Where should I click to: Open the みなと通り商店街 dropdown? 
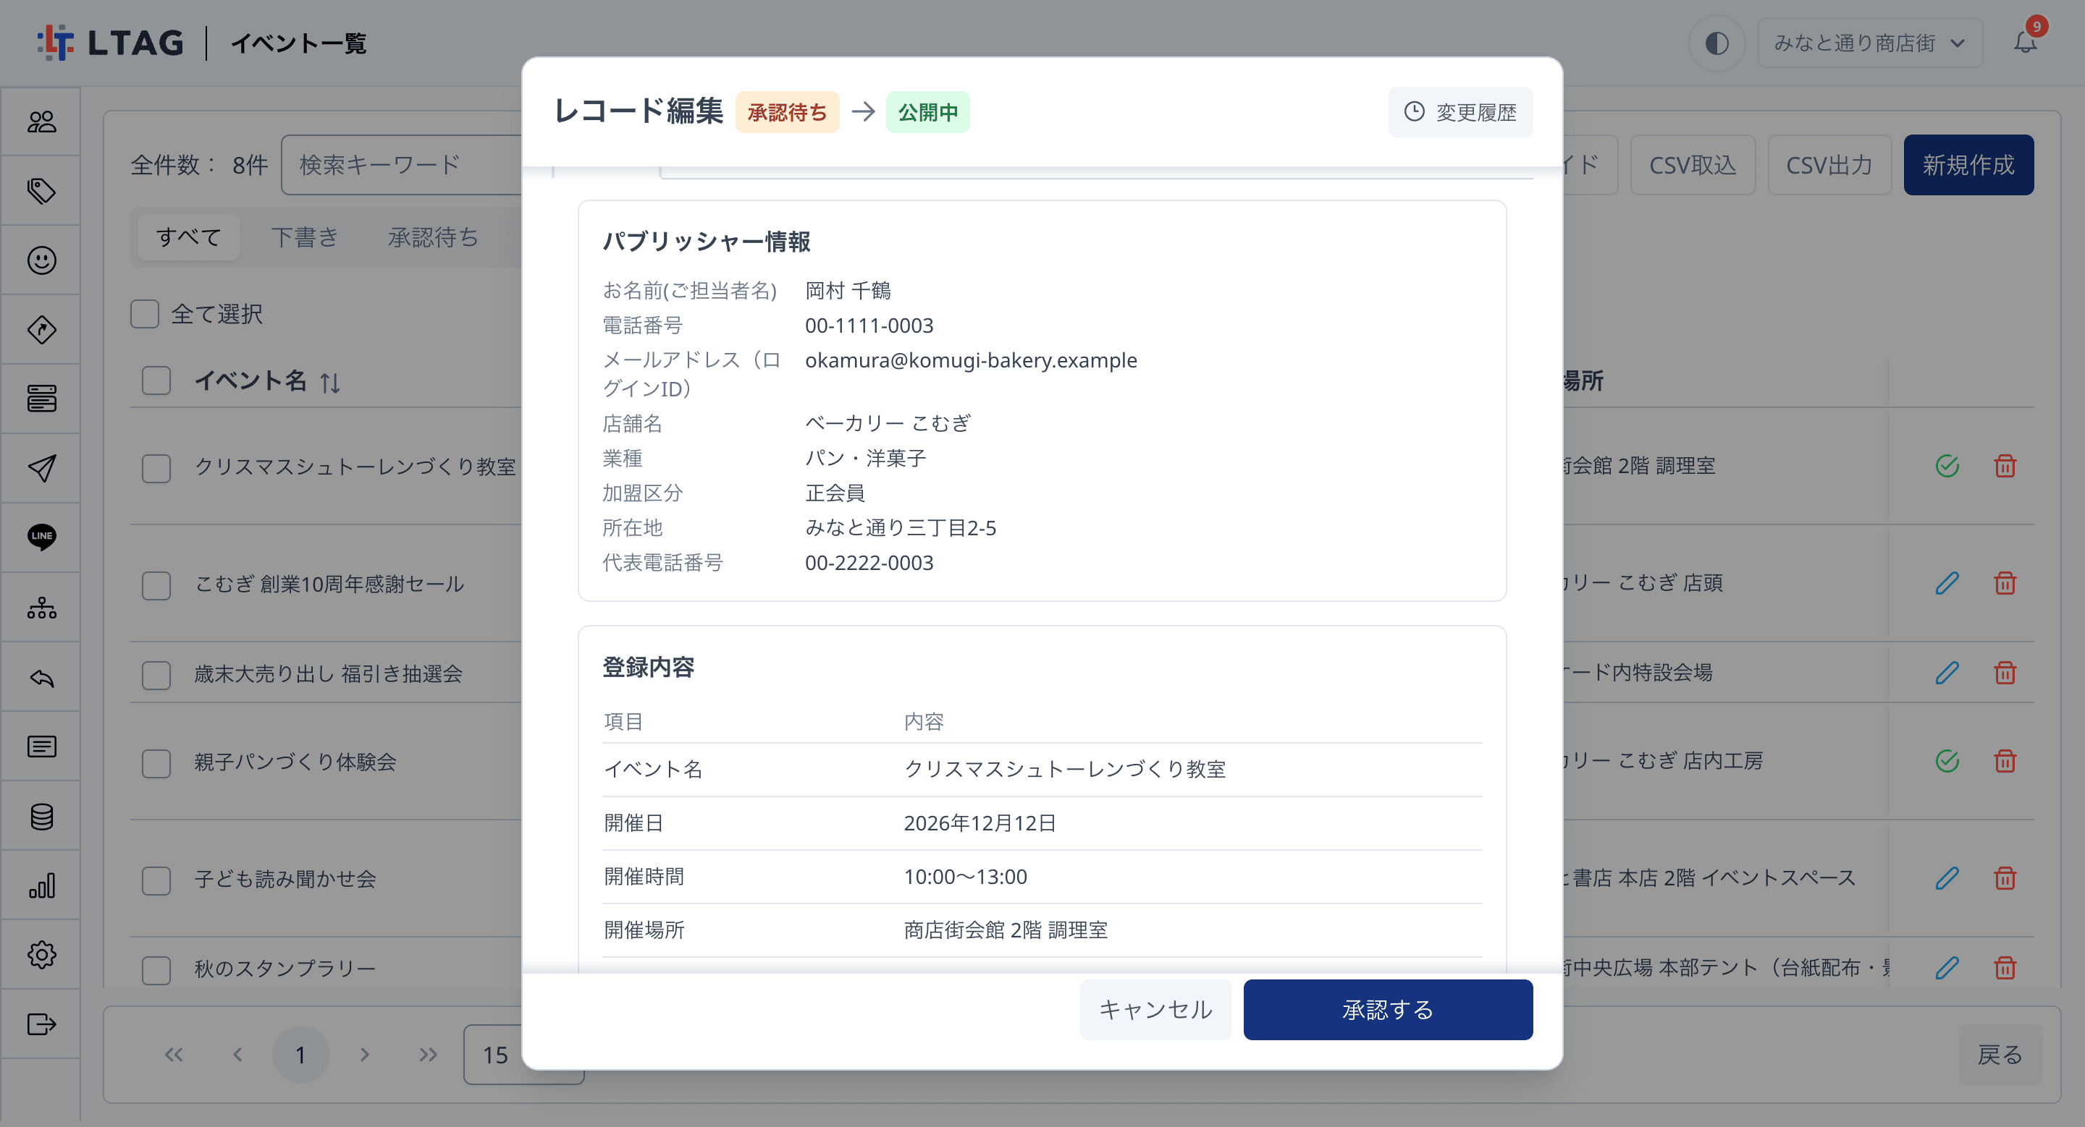click(x=1870, y=43)
